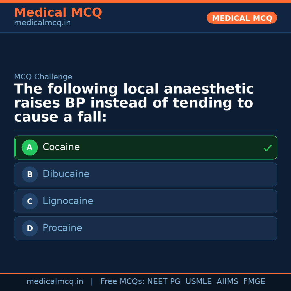
Task: Click the C letter circle badge
Action: pos(30,201)
